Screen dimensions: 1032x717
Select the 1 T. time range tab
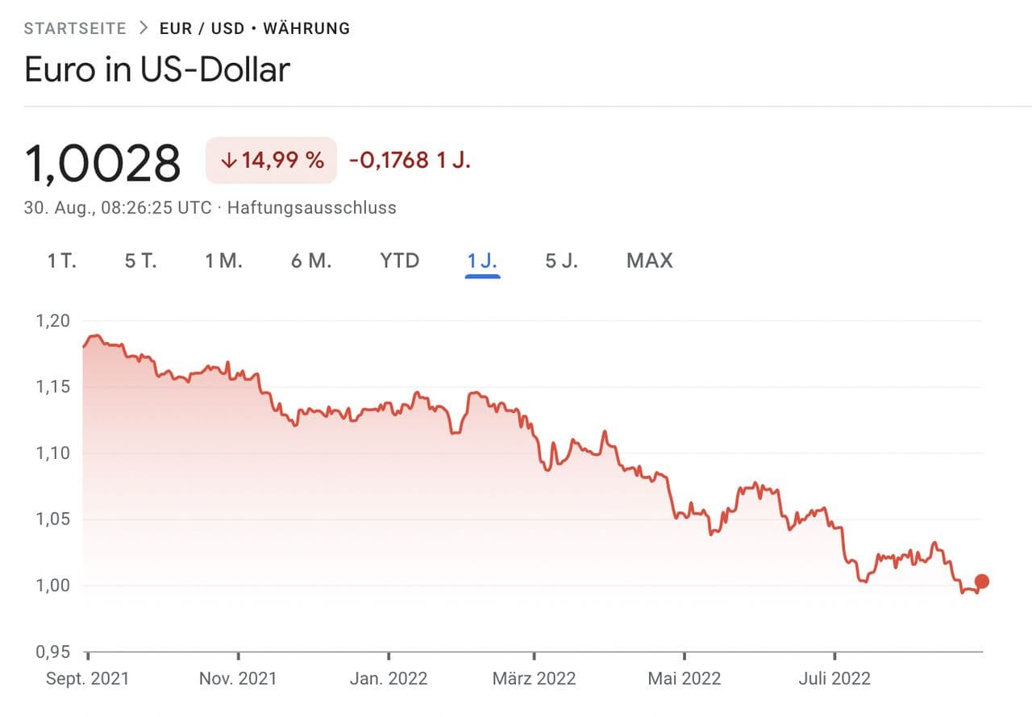pos(61,261)
